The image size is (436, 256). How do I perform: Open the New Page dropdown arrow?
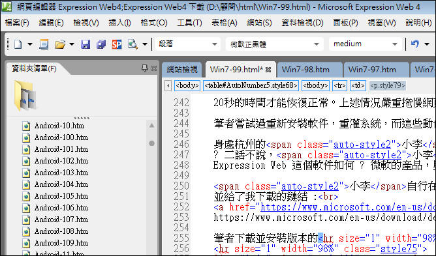click(30, 44)
